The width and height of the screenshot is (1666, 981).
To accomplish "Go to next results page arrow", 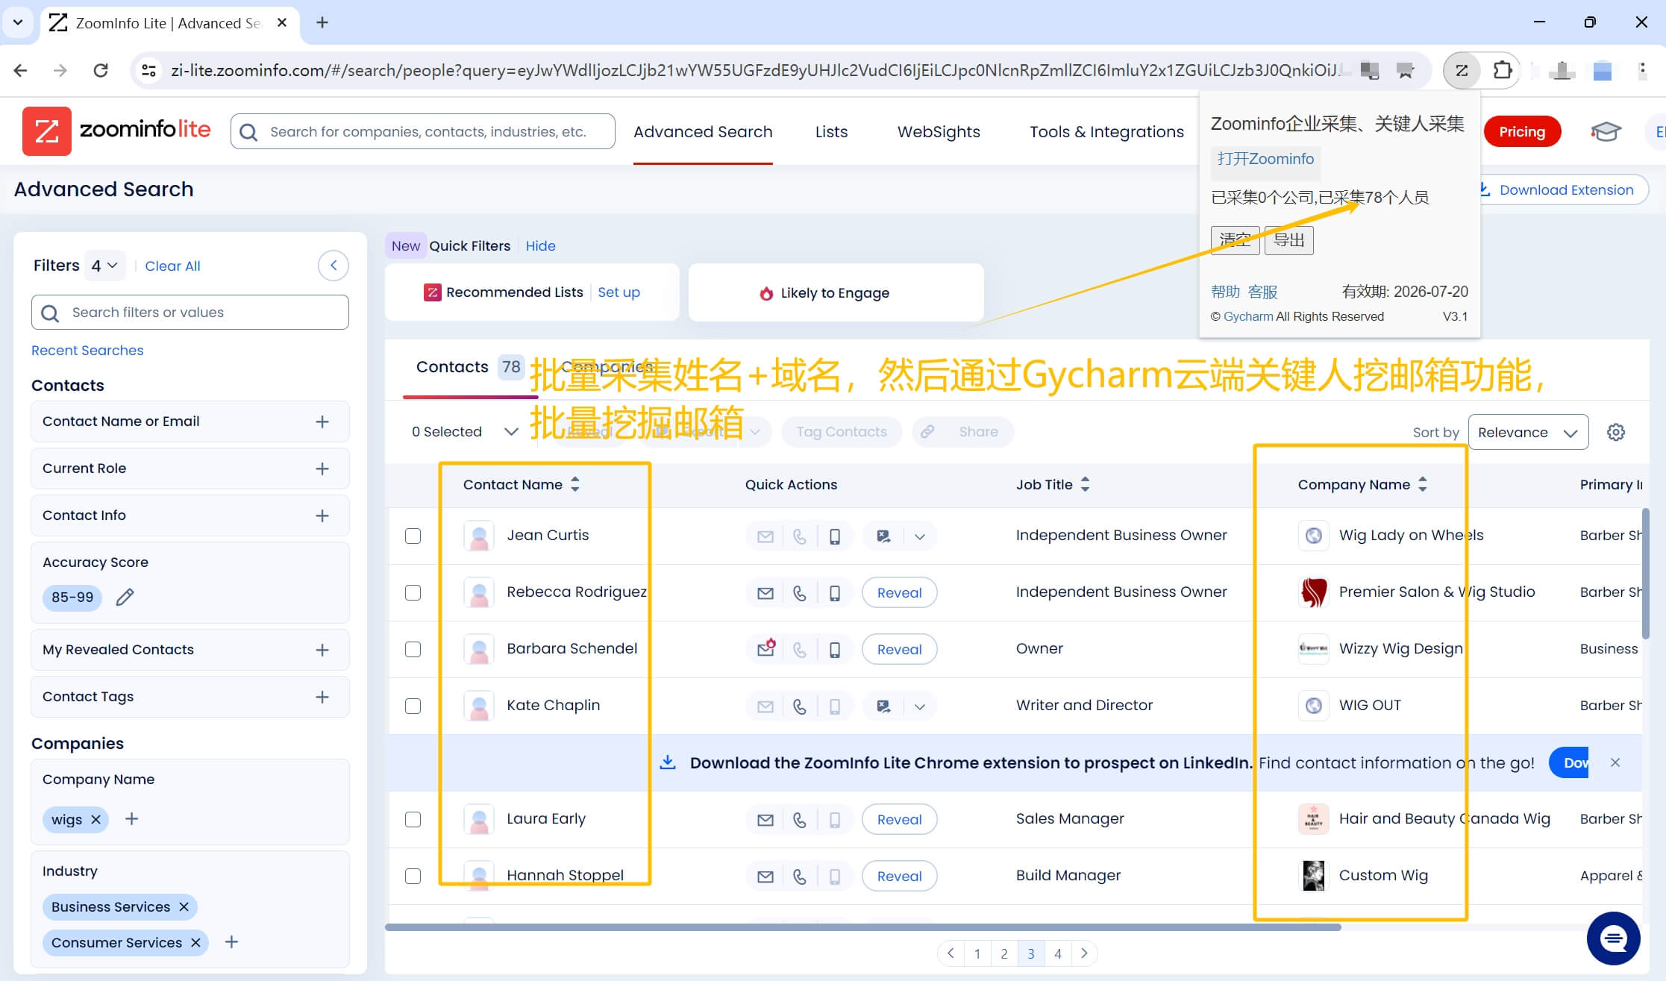I will tap(1084, 953).
